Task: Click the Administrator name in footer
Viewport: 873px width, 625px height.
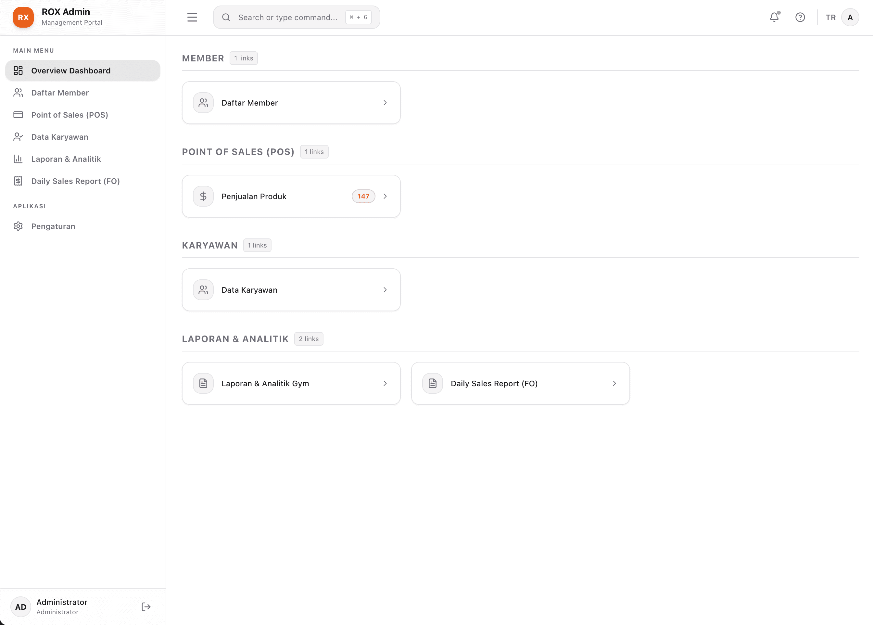Action: (x=62, y=602)
